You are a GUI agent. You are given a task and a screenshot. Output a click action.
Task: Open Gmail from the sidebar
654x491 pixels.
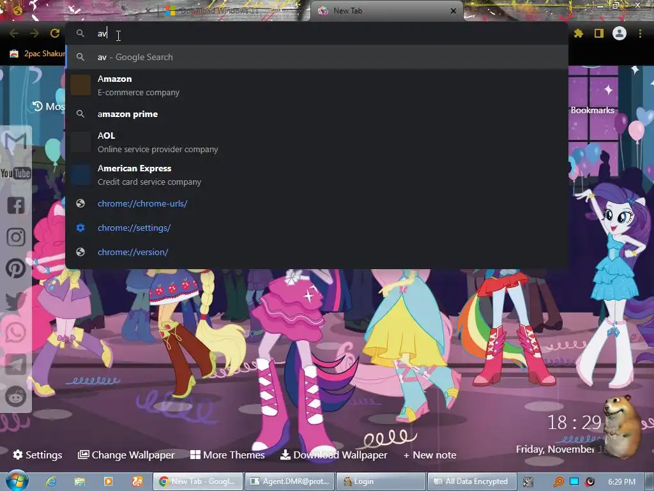click(x=16, y=142)
